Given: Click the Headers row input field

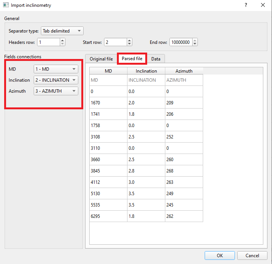Looking at the screenshot, I should coord(49,42).
